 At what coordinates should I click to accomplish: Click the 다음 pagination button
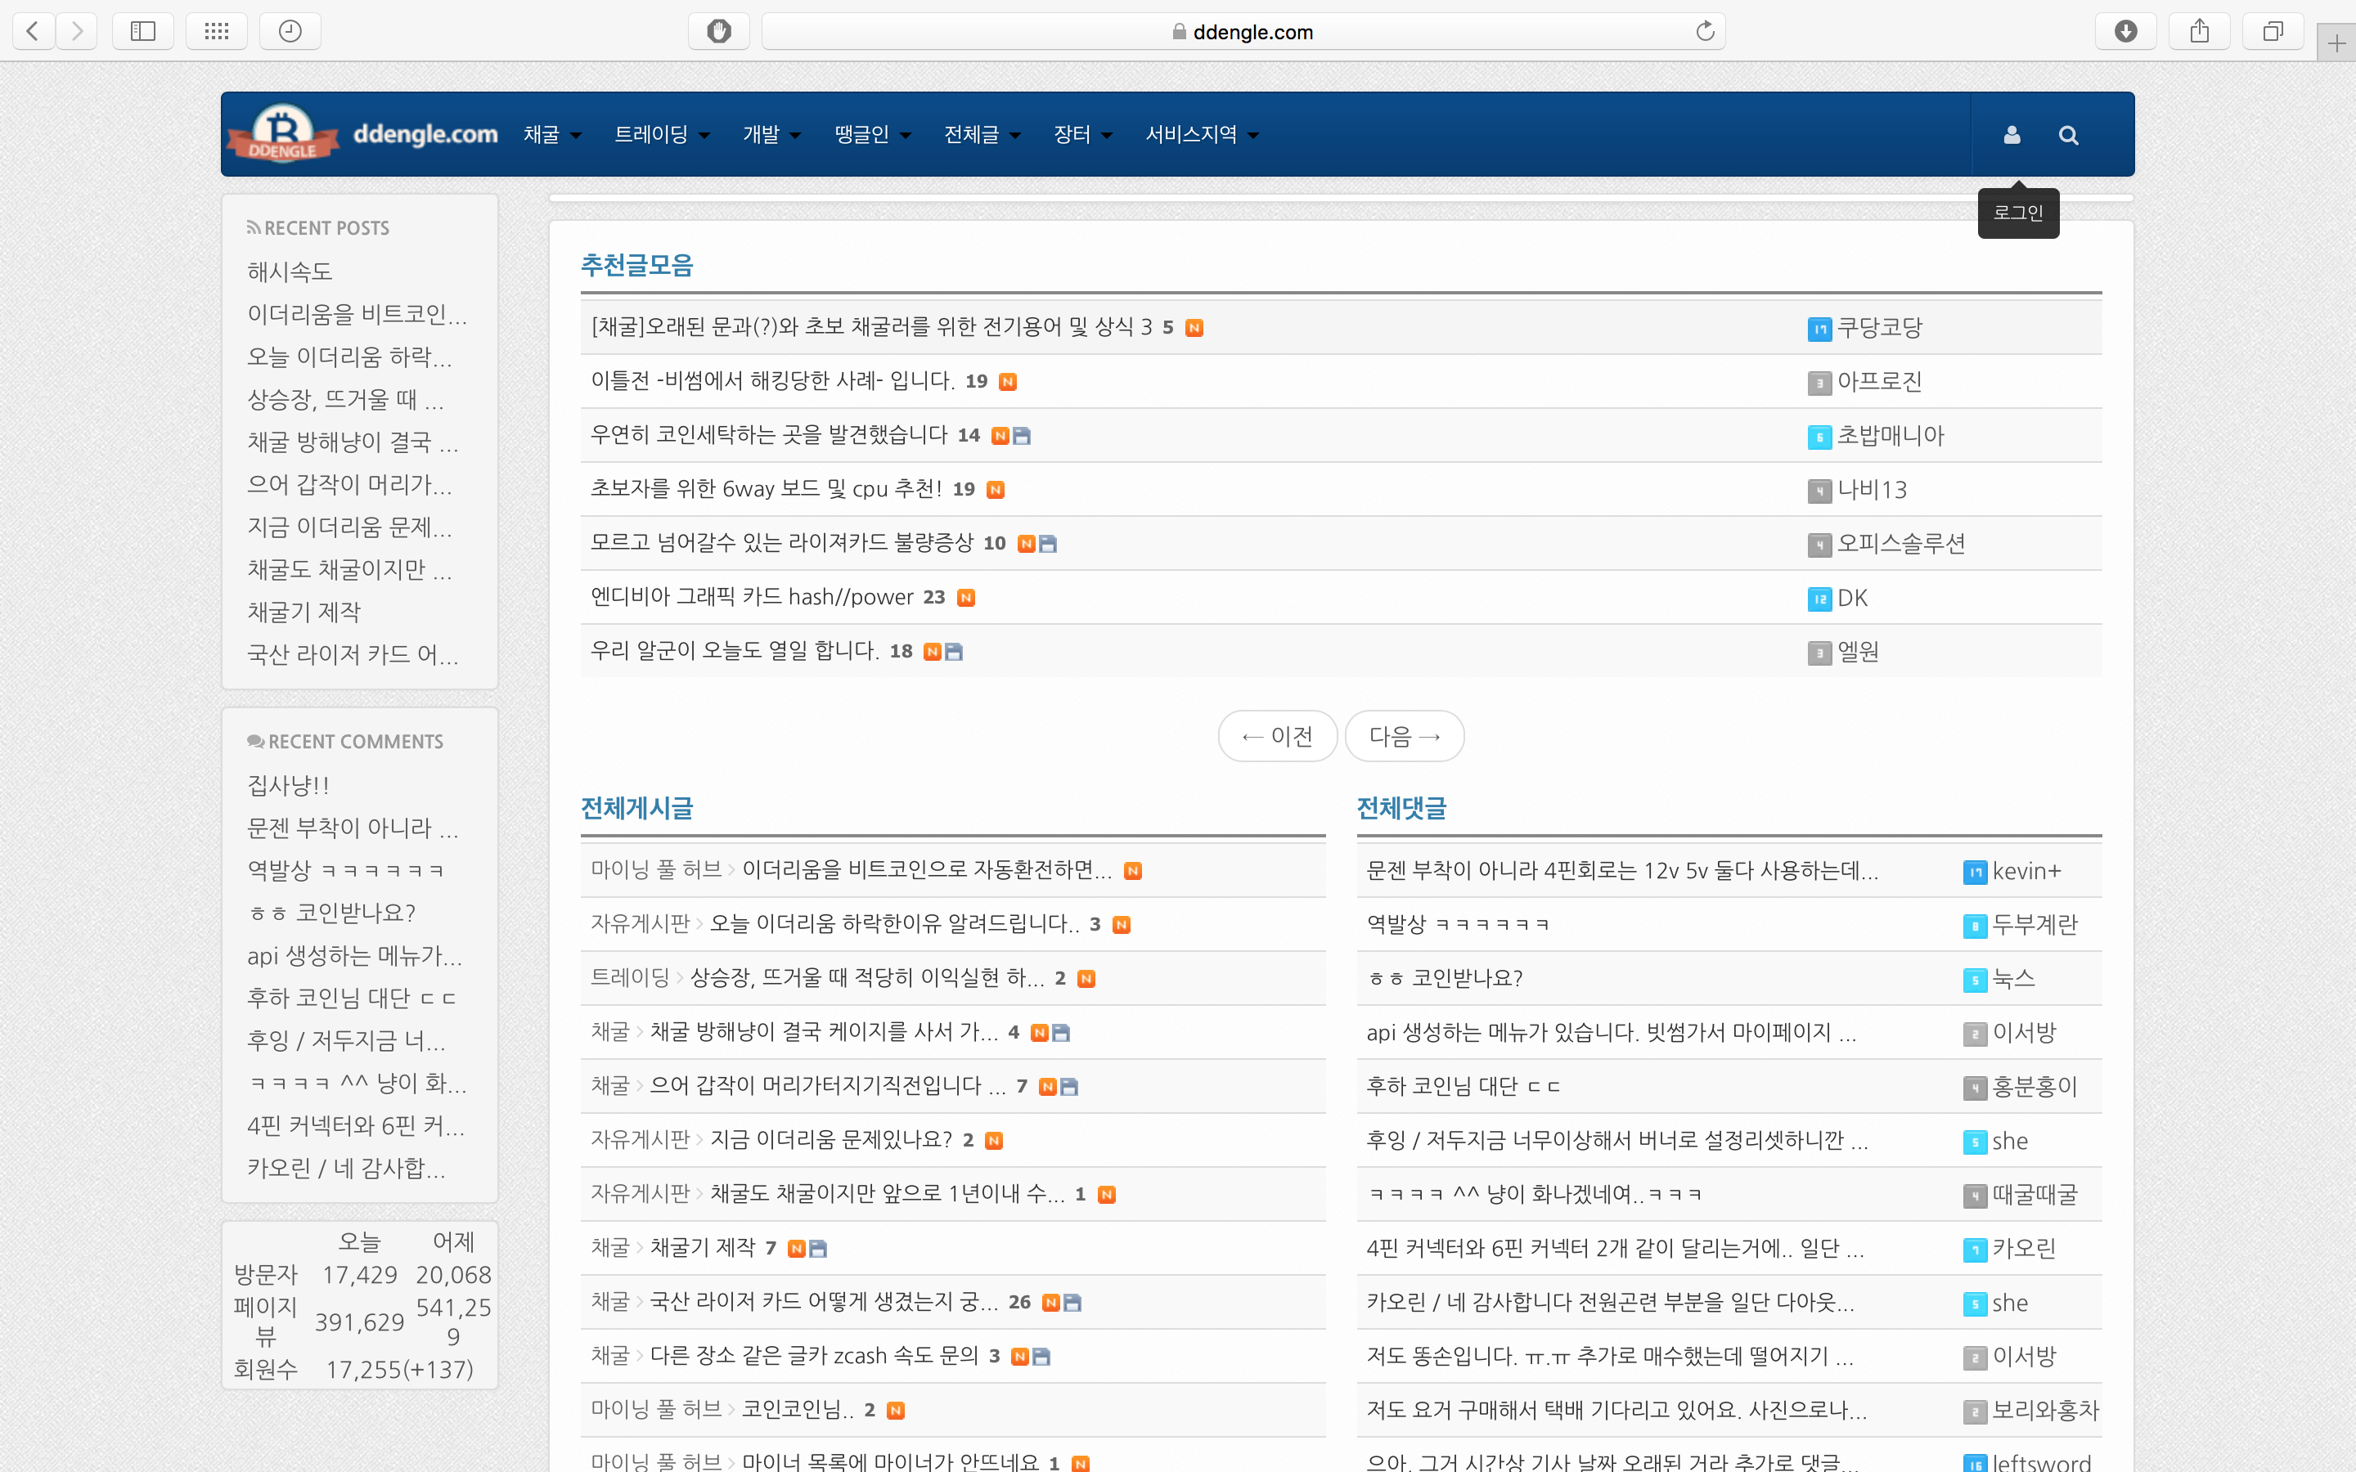pos(1404,736)
